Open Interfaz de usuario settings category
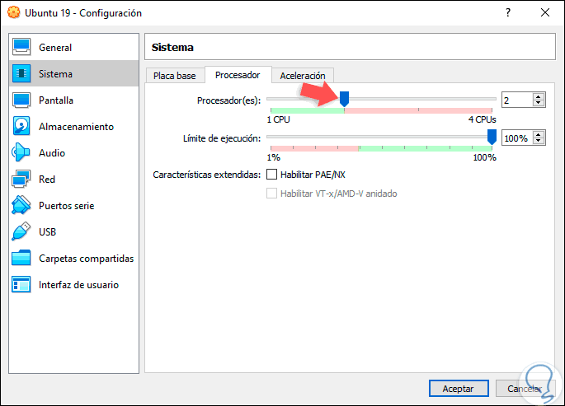Image resolution: width=565 pixels, height=406 pixels. point(74,284)
